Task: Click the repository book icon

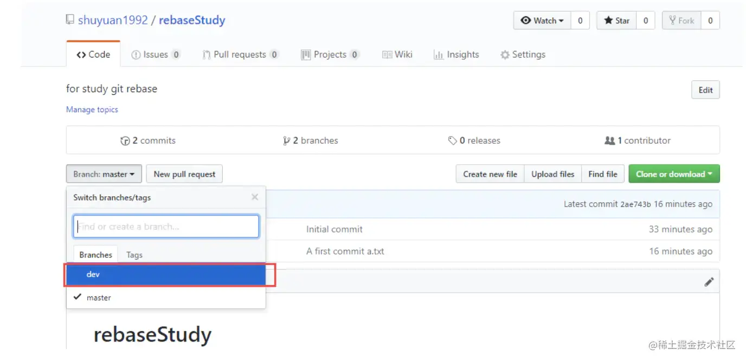Action: tap(70, 20)
